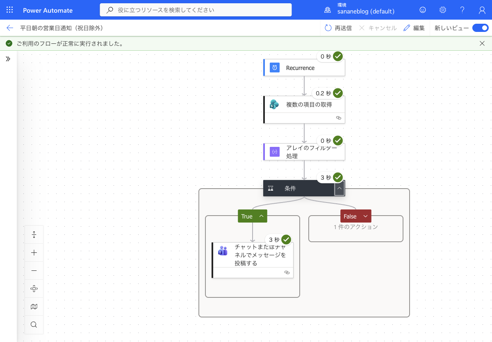This screenshot has height=342, width=492.
Task: Zoom in with the plus button
Action: (34, 253)
